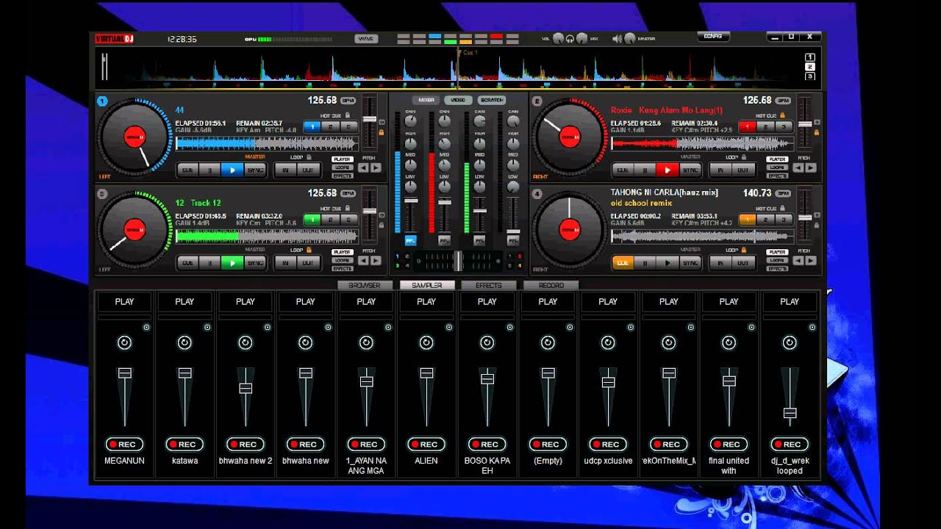The width and height of the screenshot is (941, 529).
Task: Click the crossfader handle
Action: (458, 260)
